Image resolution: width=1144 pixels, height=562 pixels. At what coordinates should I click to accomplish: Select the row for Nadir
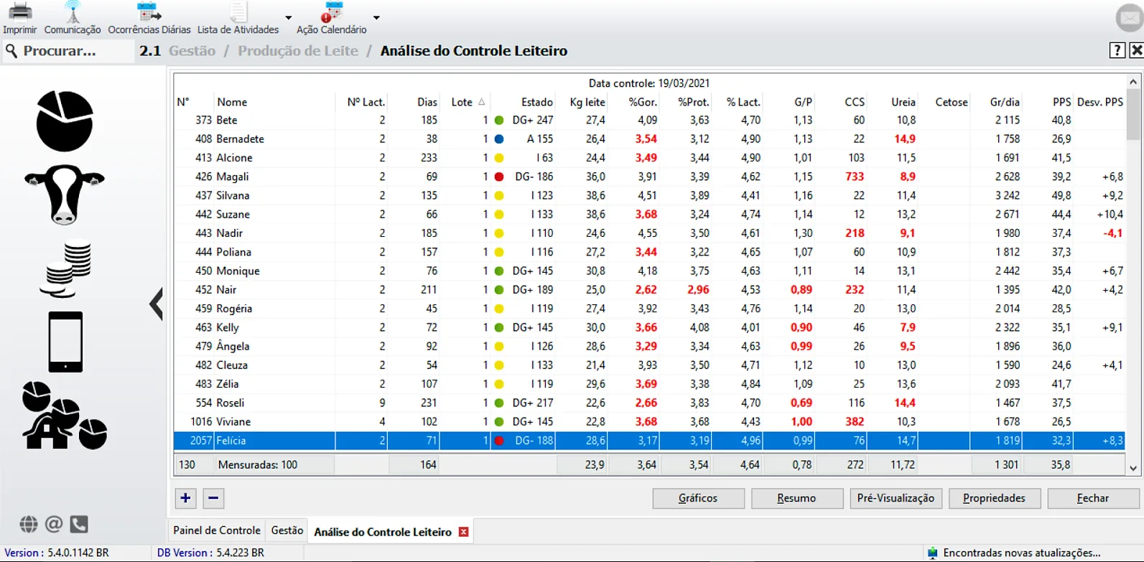point(650,233)
